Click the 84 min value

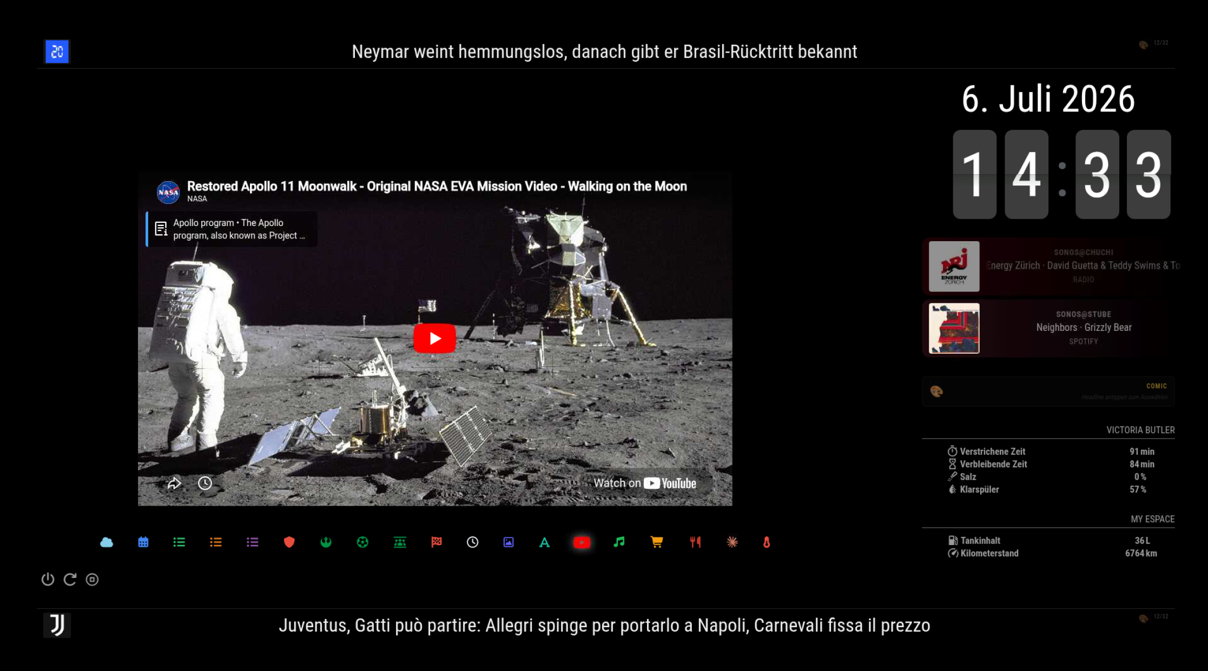coord(1142,464)
